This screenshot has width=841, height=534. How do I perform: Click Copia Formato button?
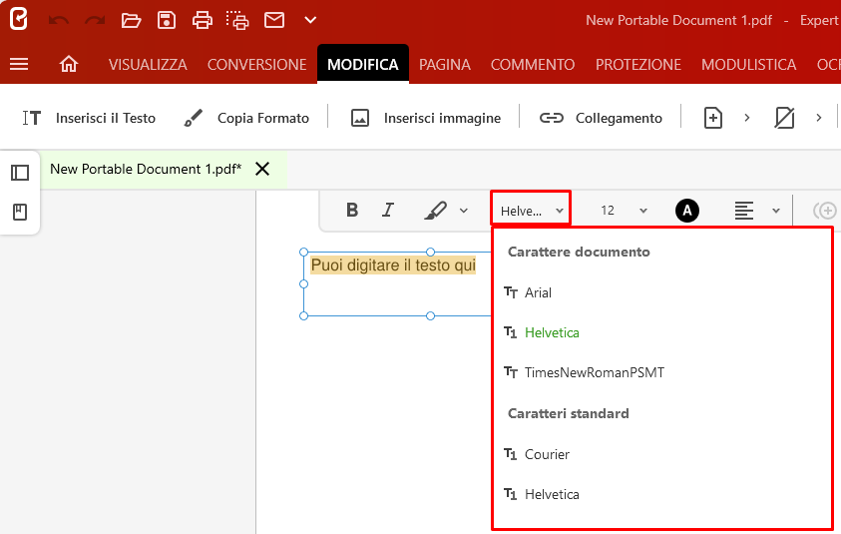pyautogui.click(x=246, y=118)
